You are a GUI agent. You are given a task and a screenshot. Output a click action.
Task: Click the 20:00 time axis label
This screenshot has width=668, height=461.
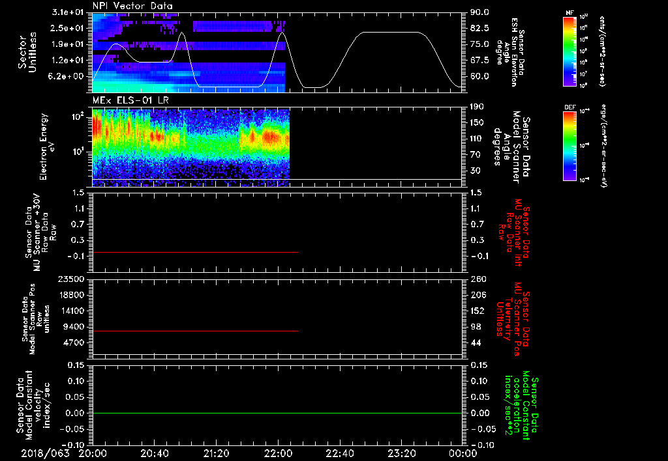93,453
